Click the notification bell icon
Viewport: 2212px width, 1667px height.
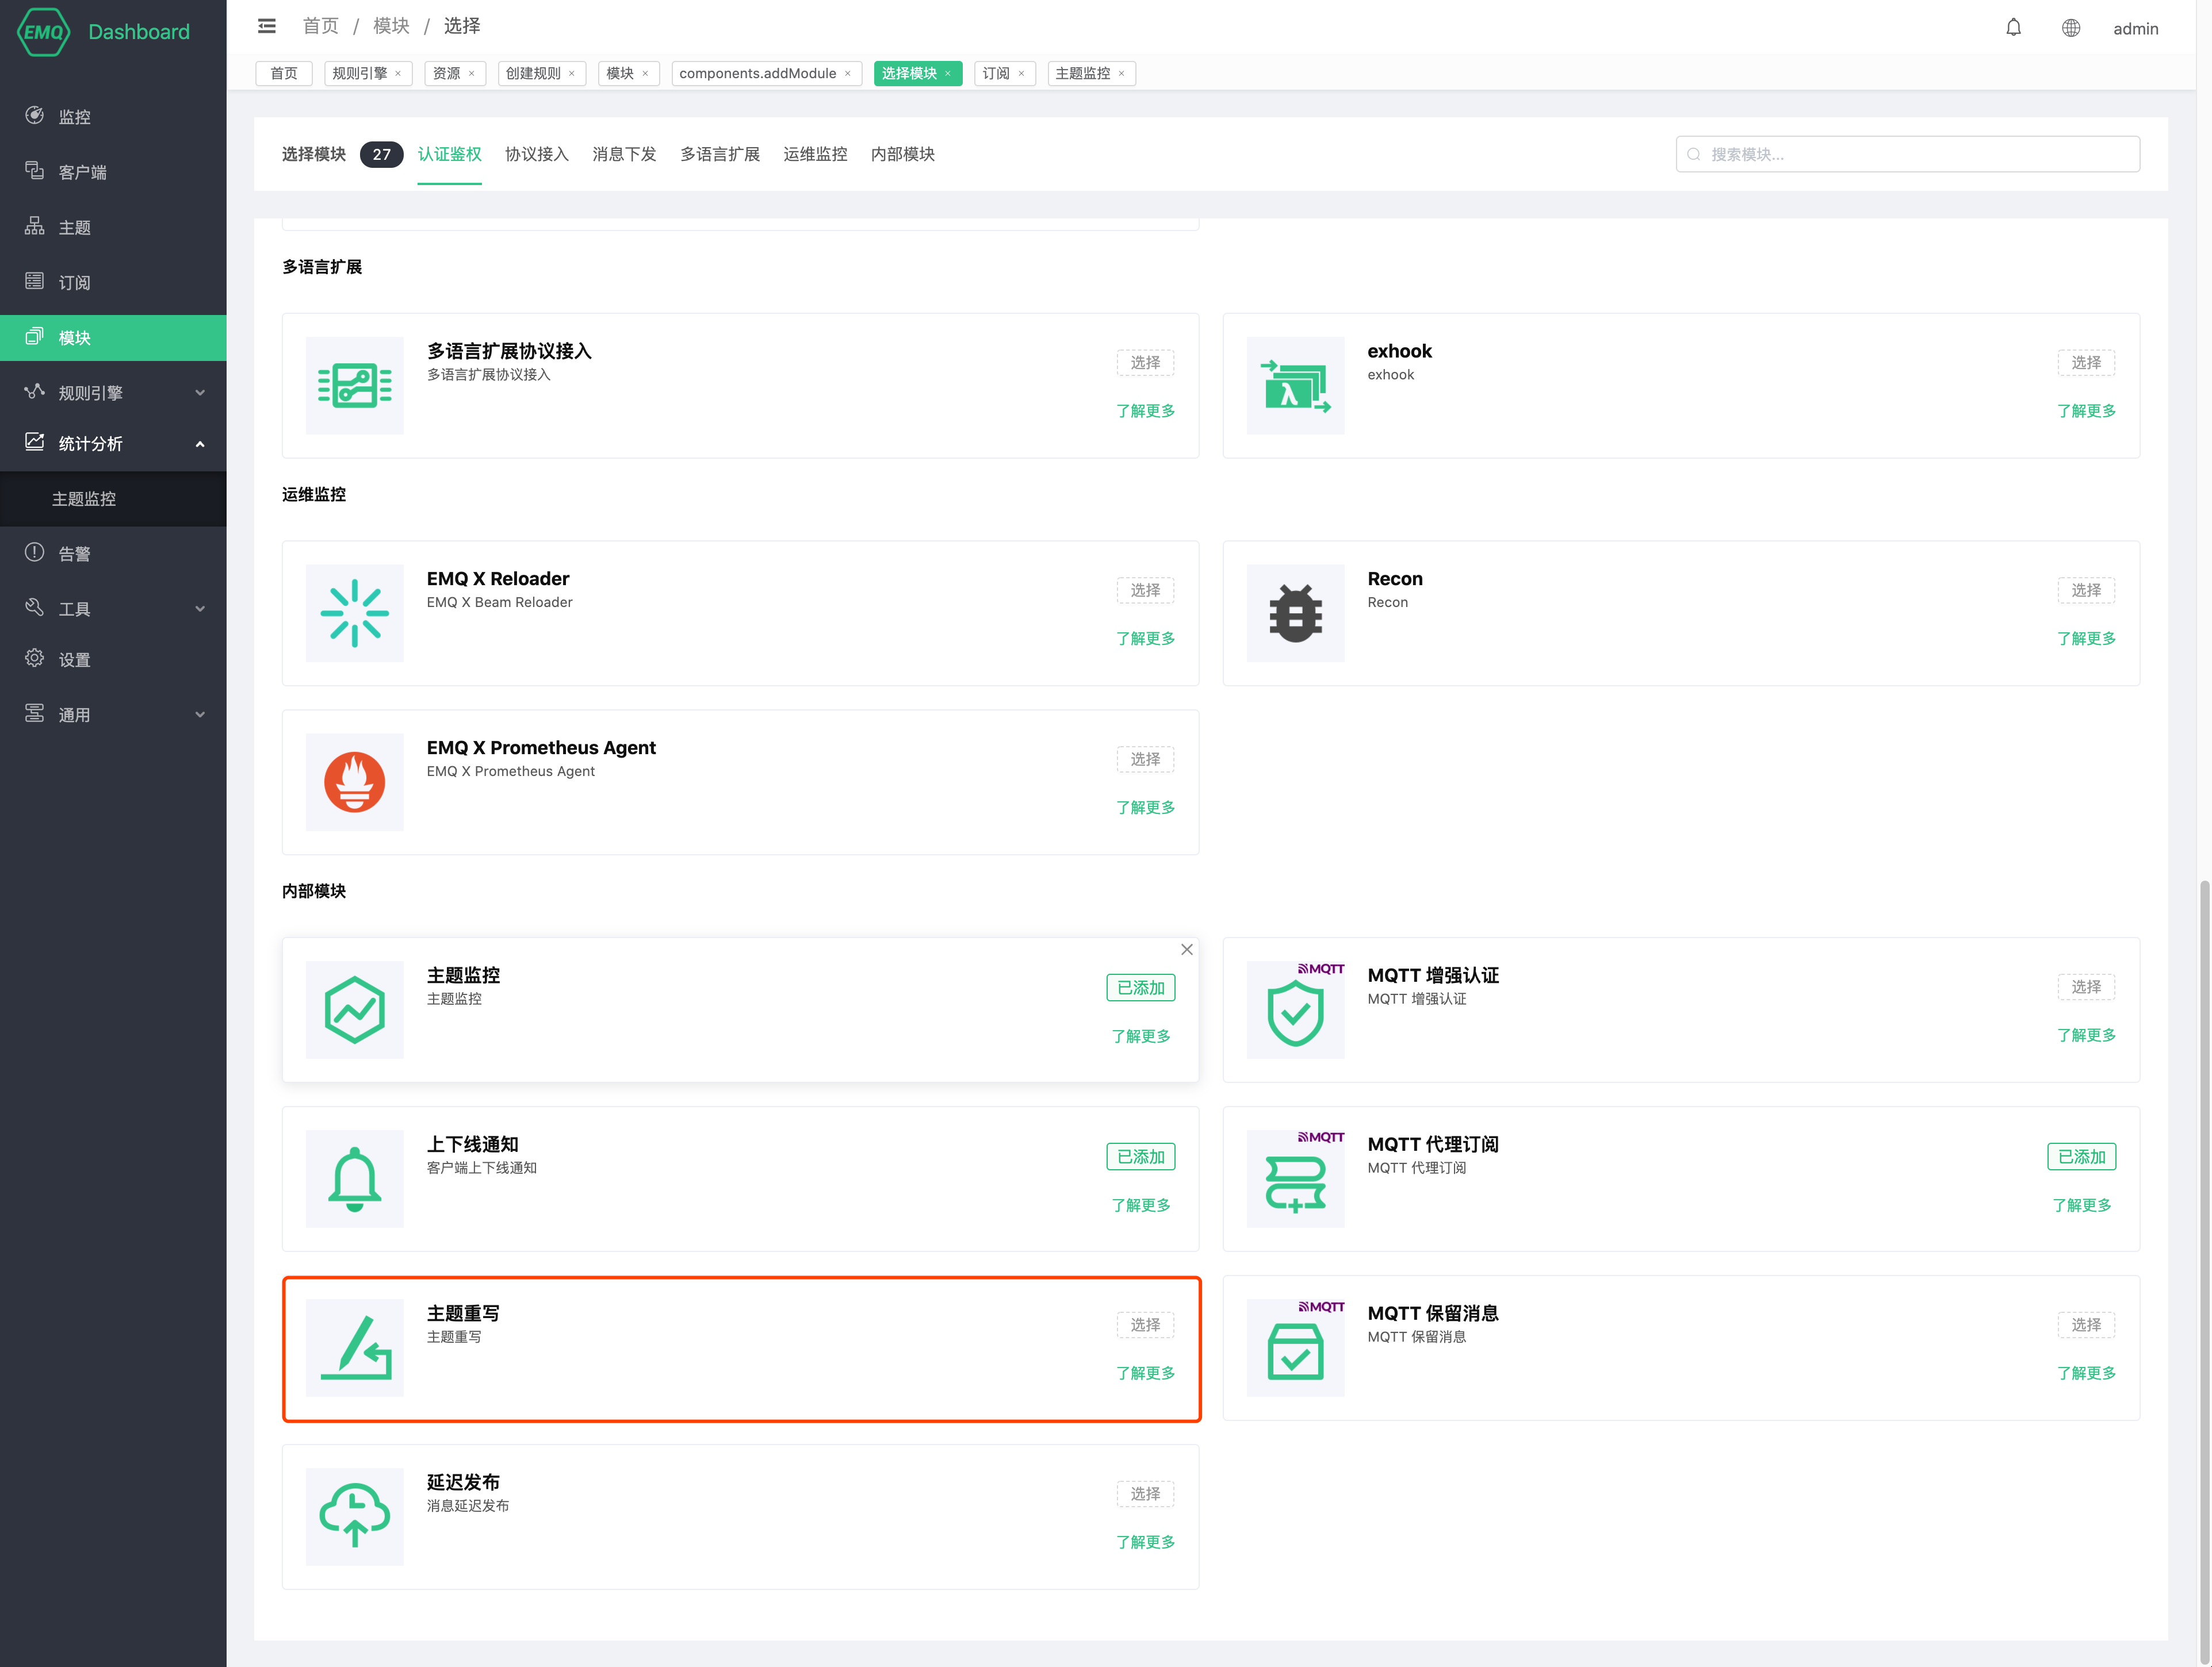click(x=2013, y=28)
